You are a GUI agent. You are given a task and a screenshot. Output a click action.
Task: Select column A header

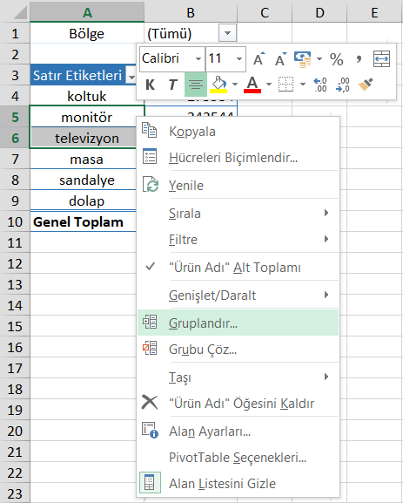coord(87,12)
